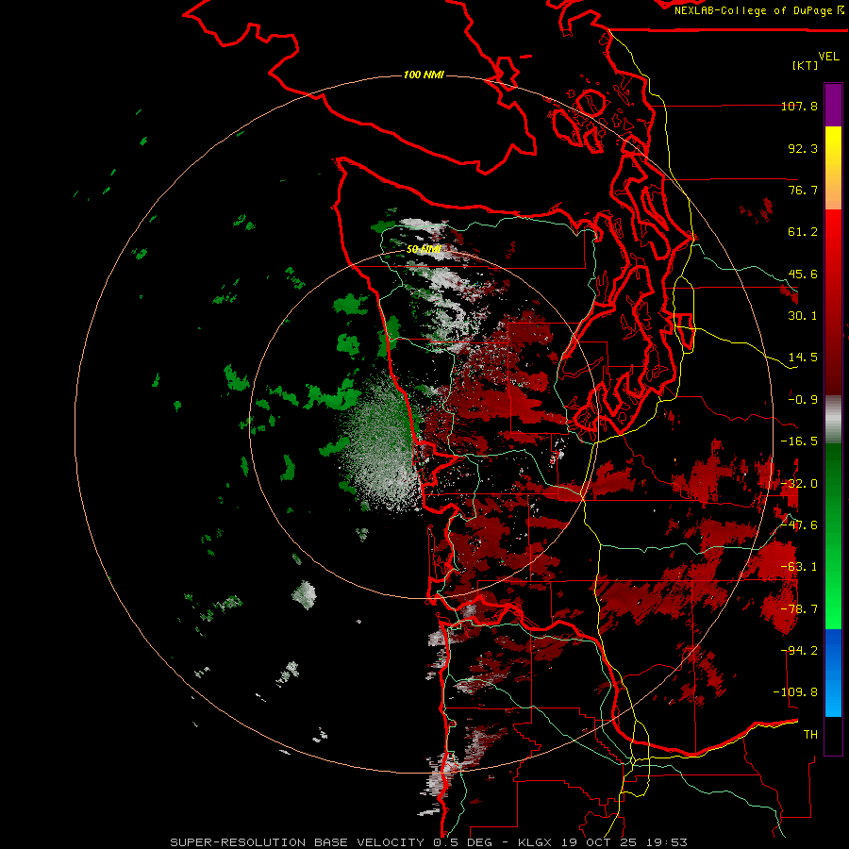Click the -109.8 velocity scale value
The height and width of the screenshot is (849, 849).
[x=796, y=692]
